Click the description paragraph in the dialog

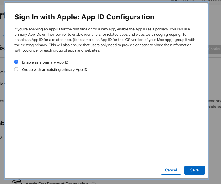point(105,40)
